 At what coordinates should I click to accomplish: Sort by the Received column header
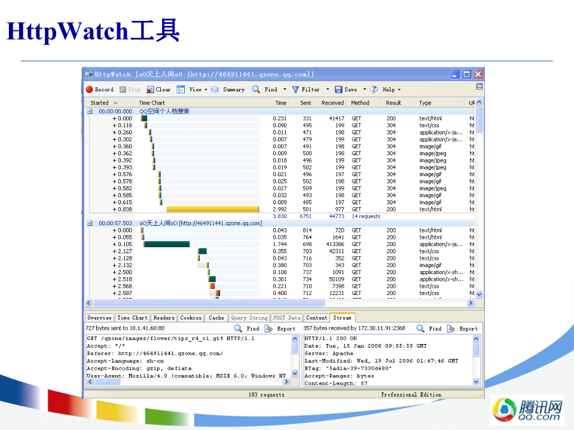(332, 103)
